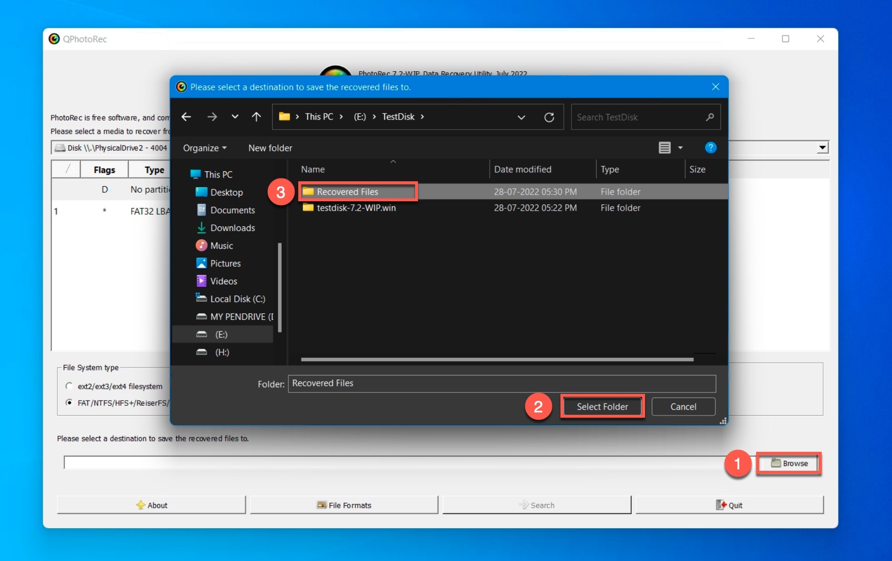Go back in folder dialog
Screen dimensions: 892x561
tap(186, 117)
